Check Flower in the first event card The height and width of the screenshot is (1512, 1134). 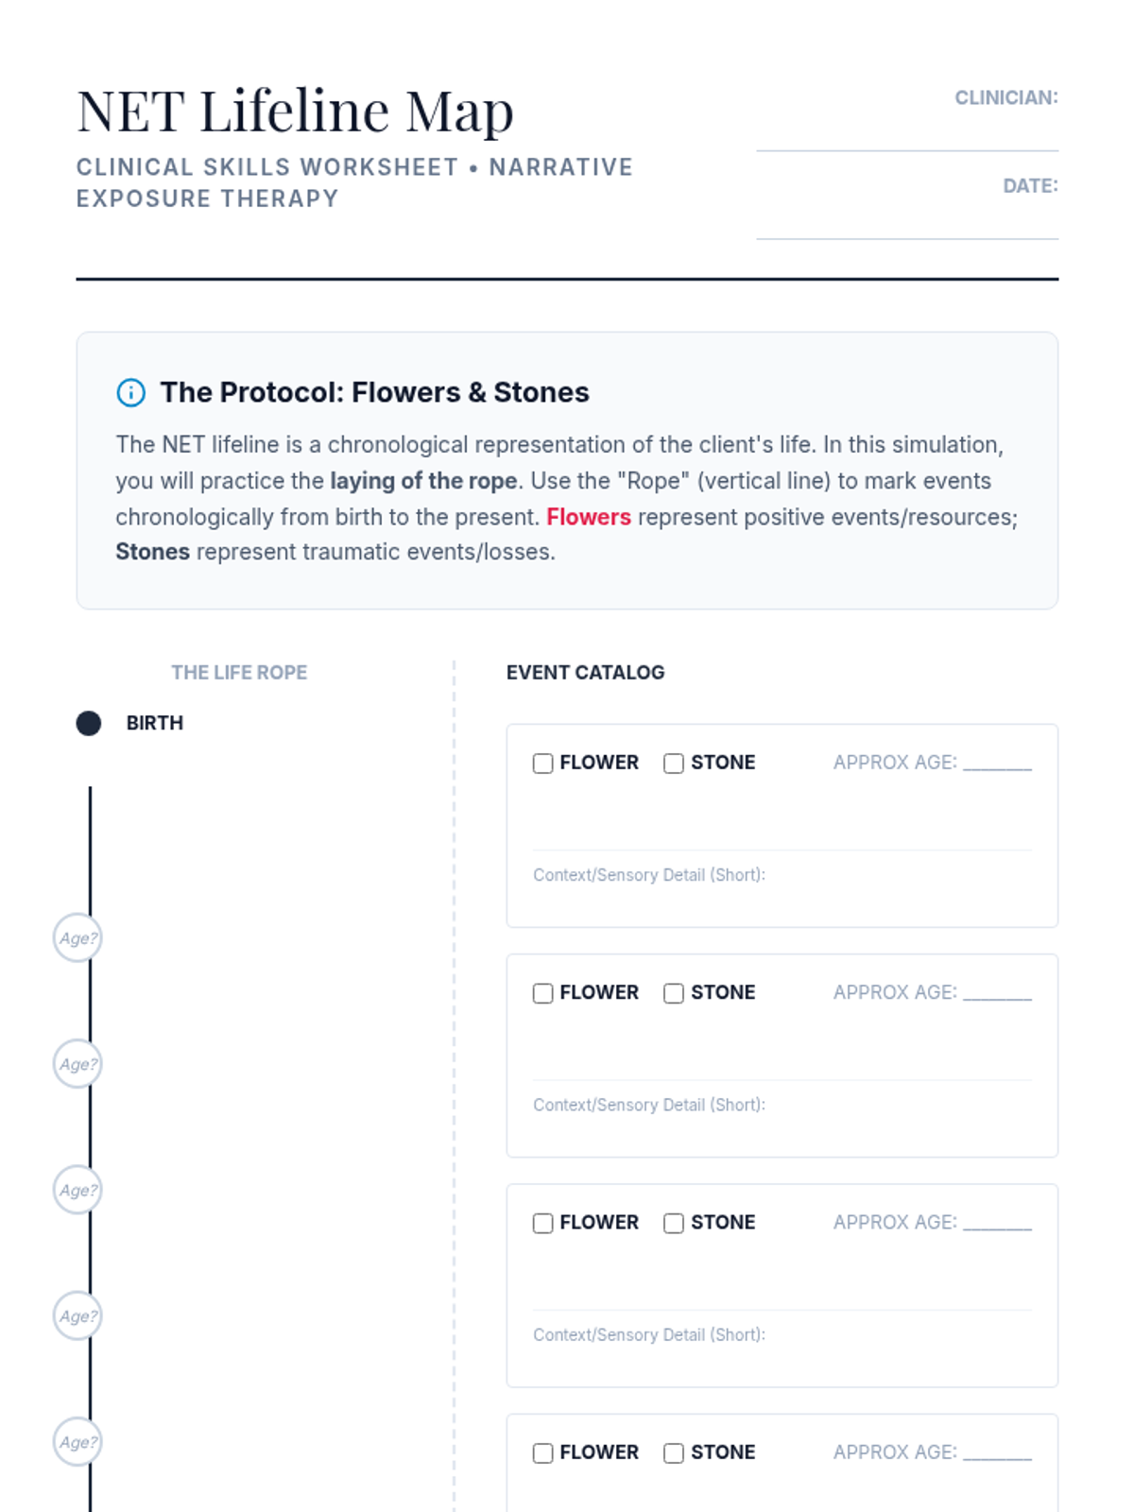click(542, 764)
